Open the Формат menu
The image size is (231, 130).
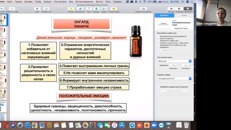[x=48, y=1]
